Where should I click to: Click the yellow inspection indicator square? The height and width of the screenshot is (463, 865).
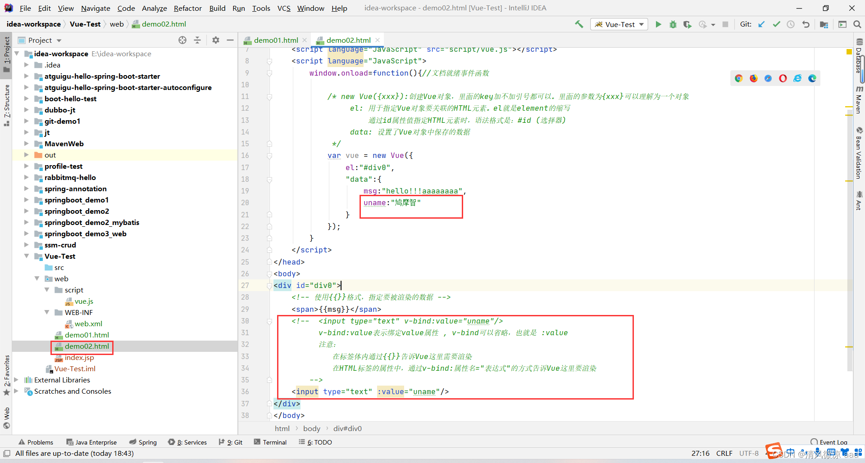click(849, 52)
